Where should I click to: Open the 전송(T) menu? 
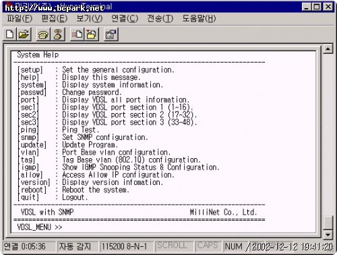pos(160,18)
